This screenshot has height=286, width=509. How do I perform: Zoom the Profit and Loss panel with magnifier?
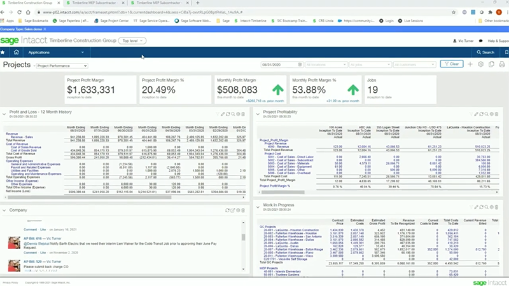[233, 114]
